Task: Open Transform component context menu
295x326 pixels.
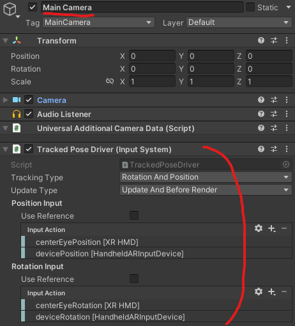Action: (287, 40)
